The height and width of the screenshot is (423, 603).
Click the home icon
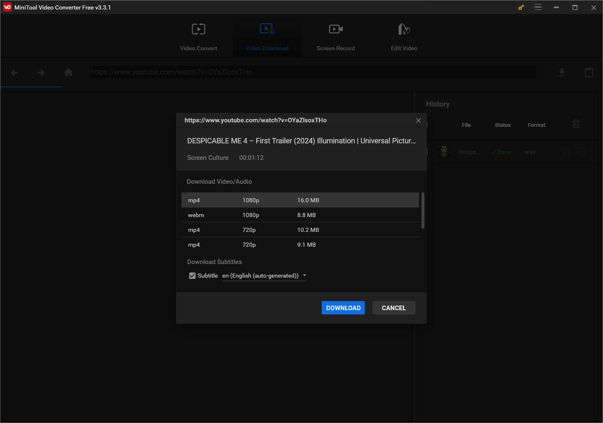[x=68, y=72]
